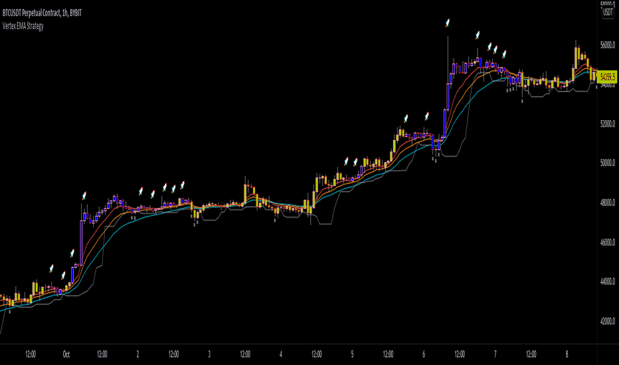Click date label 4 on time axis

coord(281,354)
